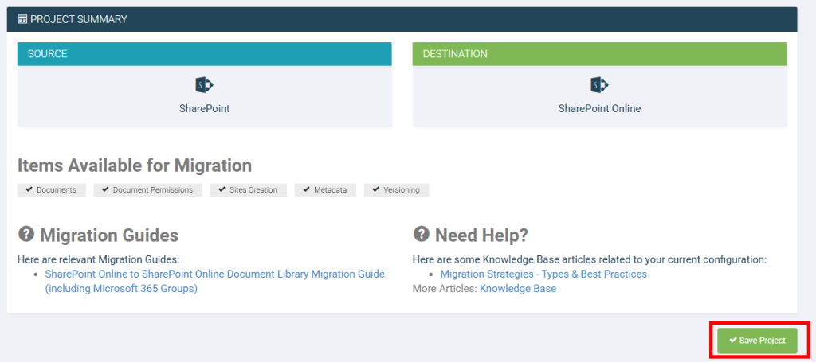Open Migration Strategies - Types & Best Practices article

[543, 274]
